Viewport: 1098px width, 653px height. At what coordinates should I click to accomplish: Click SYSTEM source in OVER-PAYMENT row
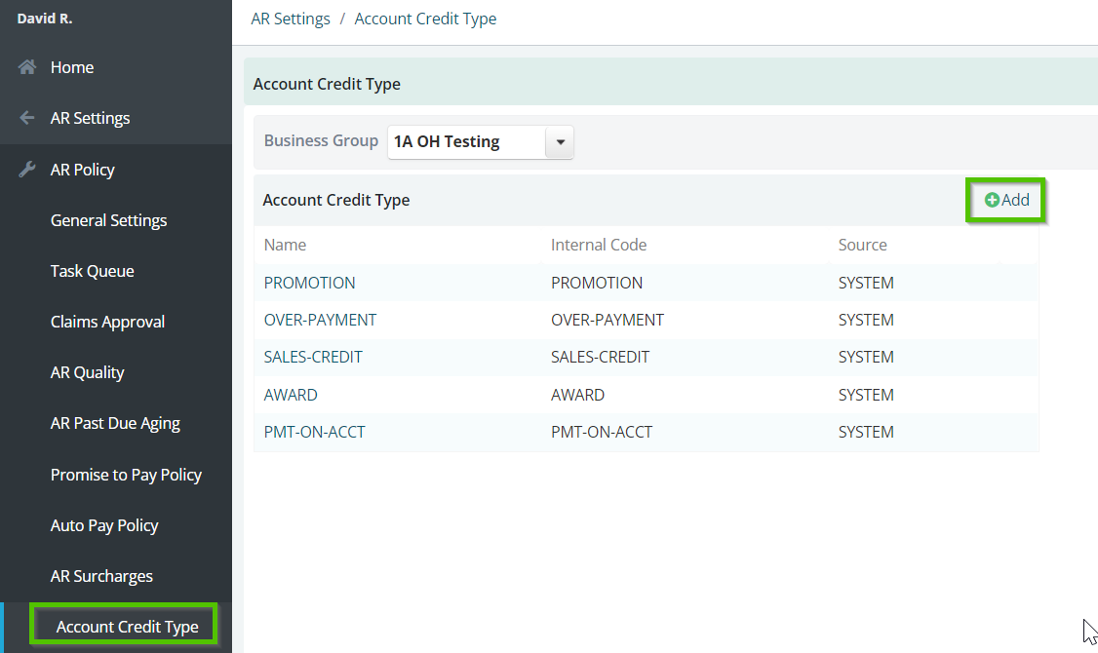pos(866,320)
